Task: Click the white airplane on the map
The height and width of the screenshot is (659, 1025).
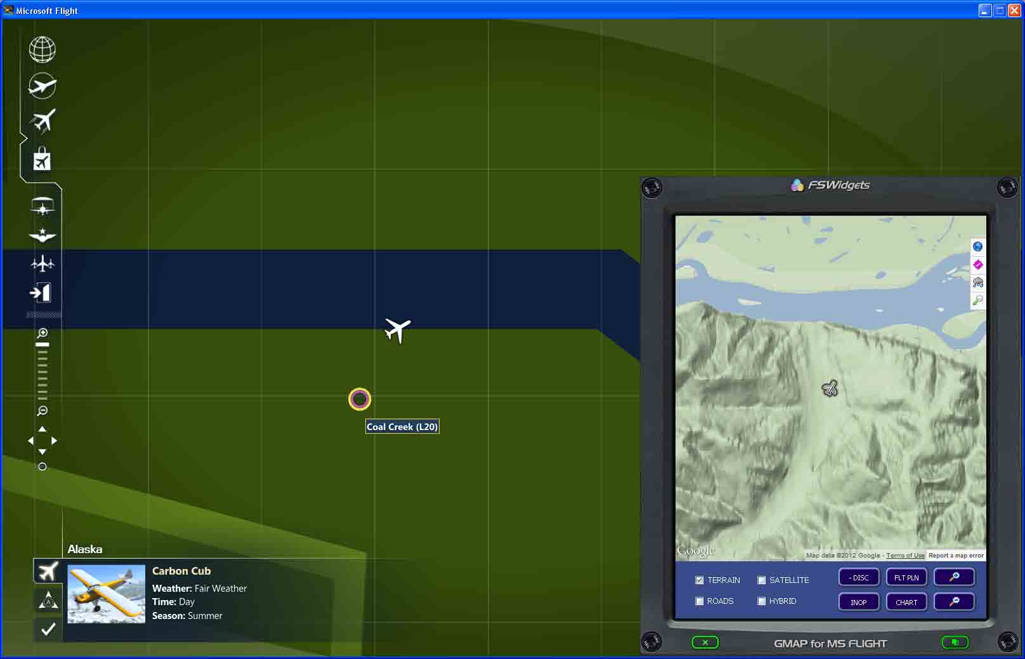Action: point(398,330)
